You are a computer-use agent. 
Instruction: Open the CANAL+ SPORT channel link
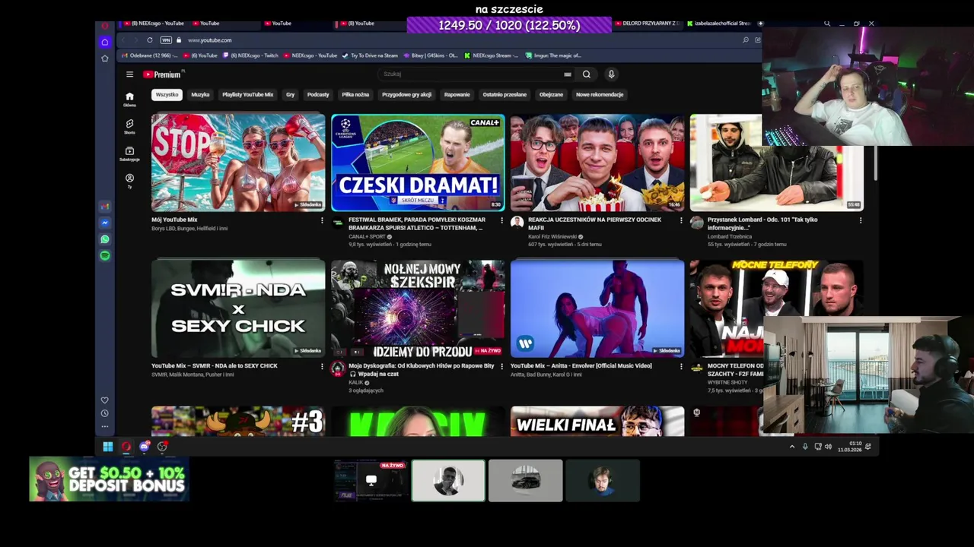pos(368,236)
